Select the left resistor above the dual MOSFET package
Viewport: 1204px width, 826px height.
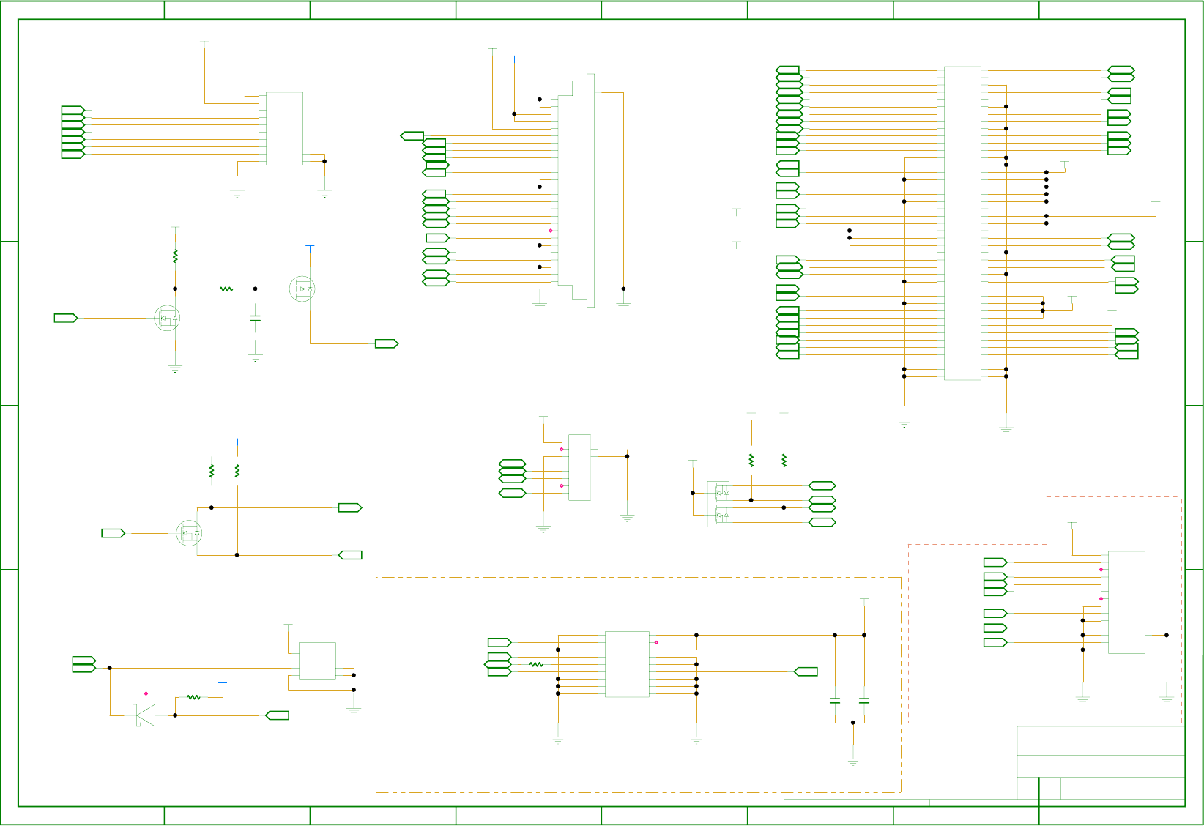(751, 460)
